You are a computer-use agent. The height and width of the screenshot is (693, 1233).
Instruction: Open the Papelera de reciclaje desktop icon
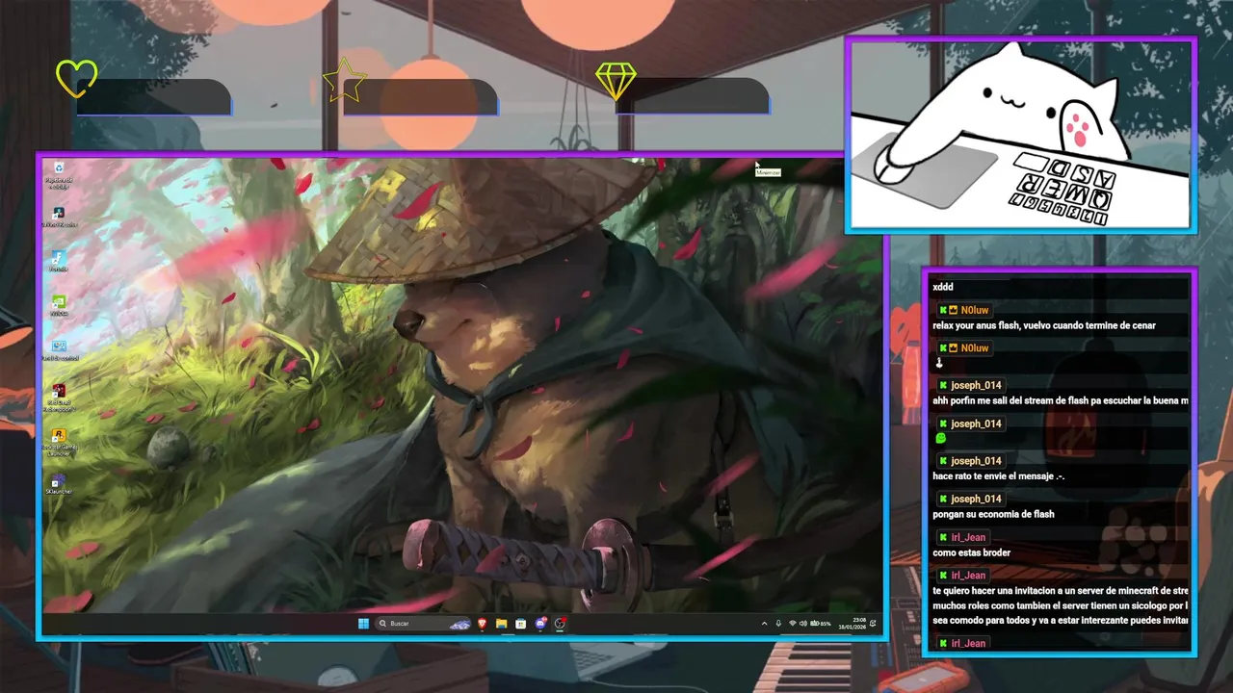60,174
